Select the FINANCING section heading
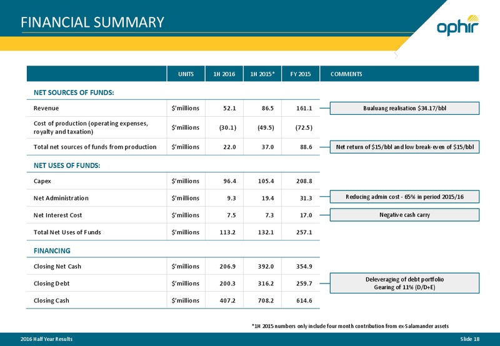The width and height of the screenshot is (500, 346). (52, 250)
